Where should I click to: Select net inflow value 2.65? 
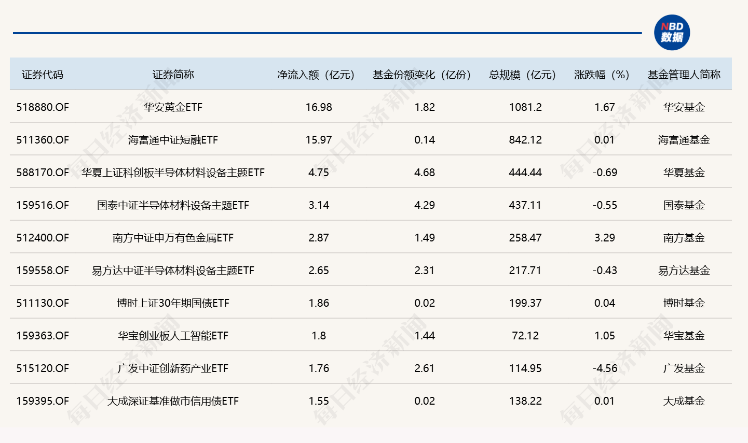point(319,270)
